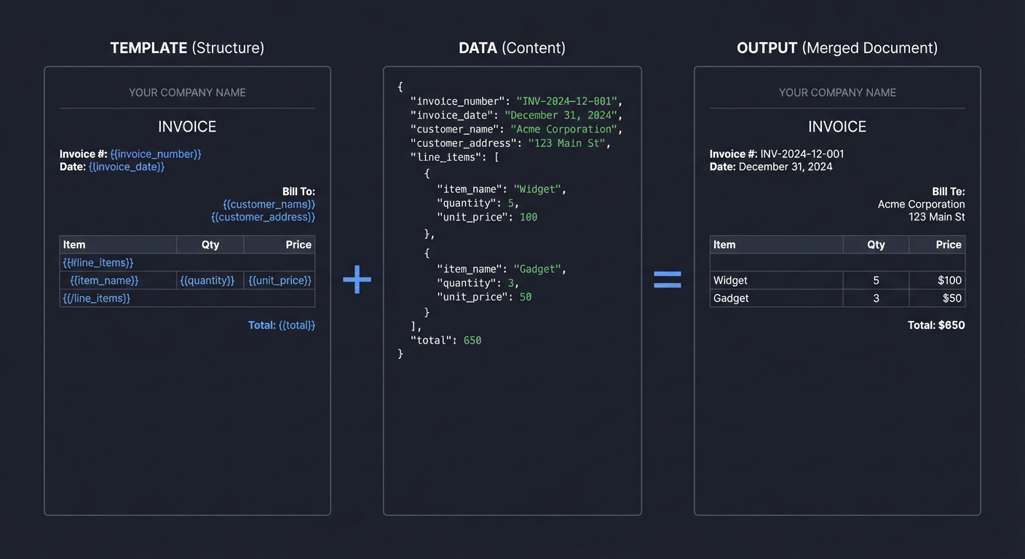Screen dimensions: 1025x559
Task: Click the Widget item_name value in JSON
Action: pos(537,189)
